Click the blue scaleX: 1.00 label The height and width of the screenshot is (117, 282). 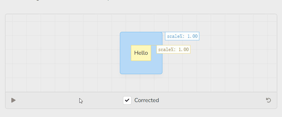(182, 36)
